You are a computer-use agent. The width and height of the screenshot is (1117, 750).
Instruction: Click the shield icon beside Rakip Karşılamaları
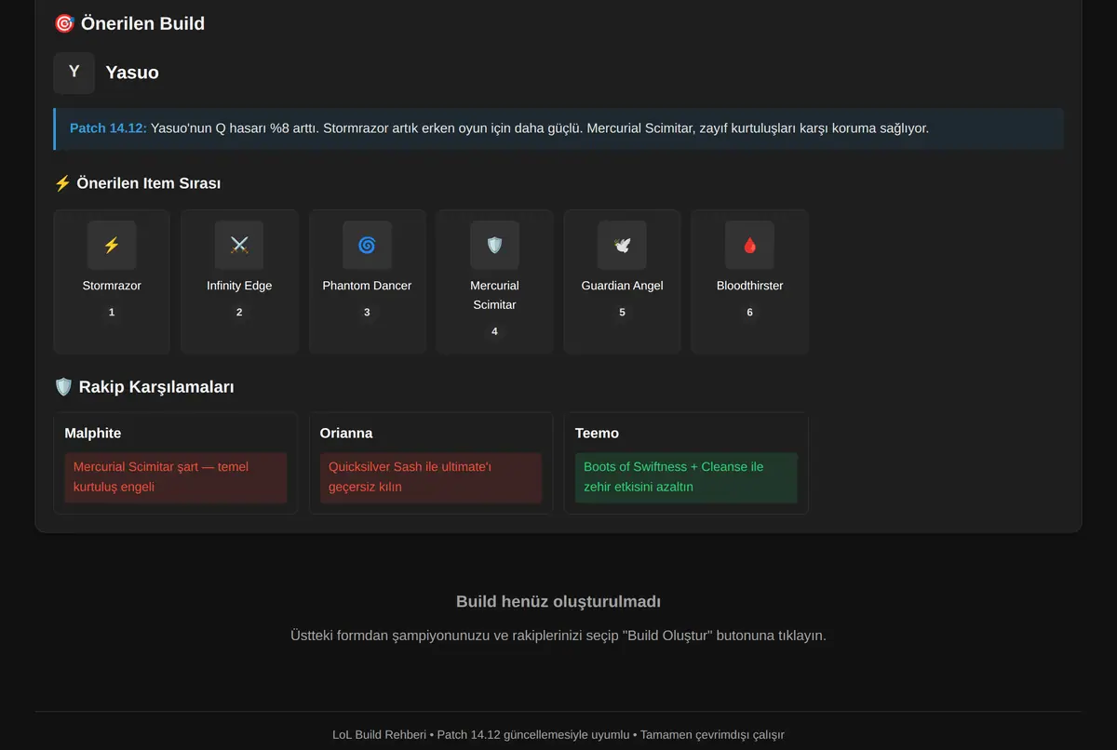(63, 386)
